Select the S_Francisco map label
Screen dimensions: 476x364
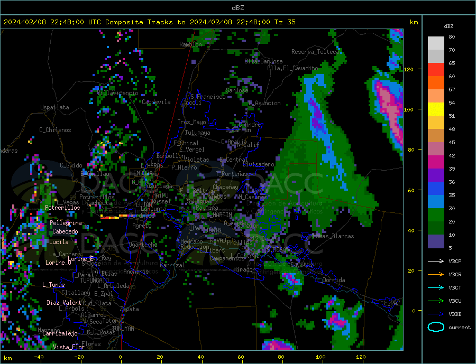click(x=208, y=97)
